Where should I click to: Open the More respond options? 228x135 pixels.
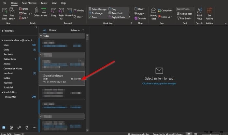78,17
